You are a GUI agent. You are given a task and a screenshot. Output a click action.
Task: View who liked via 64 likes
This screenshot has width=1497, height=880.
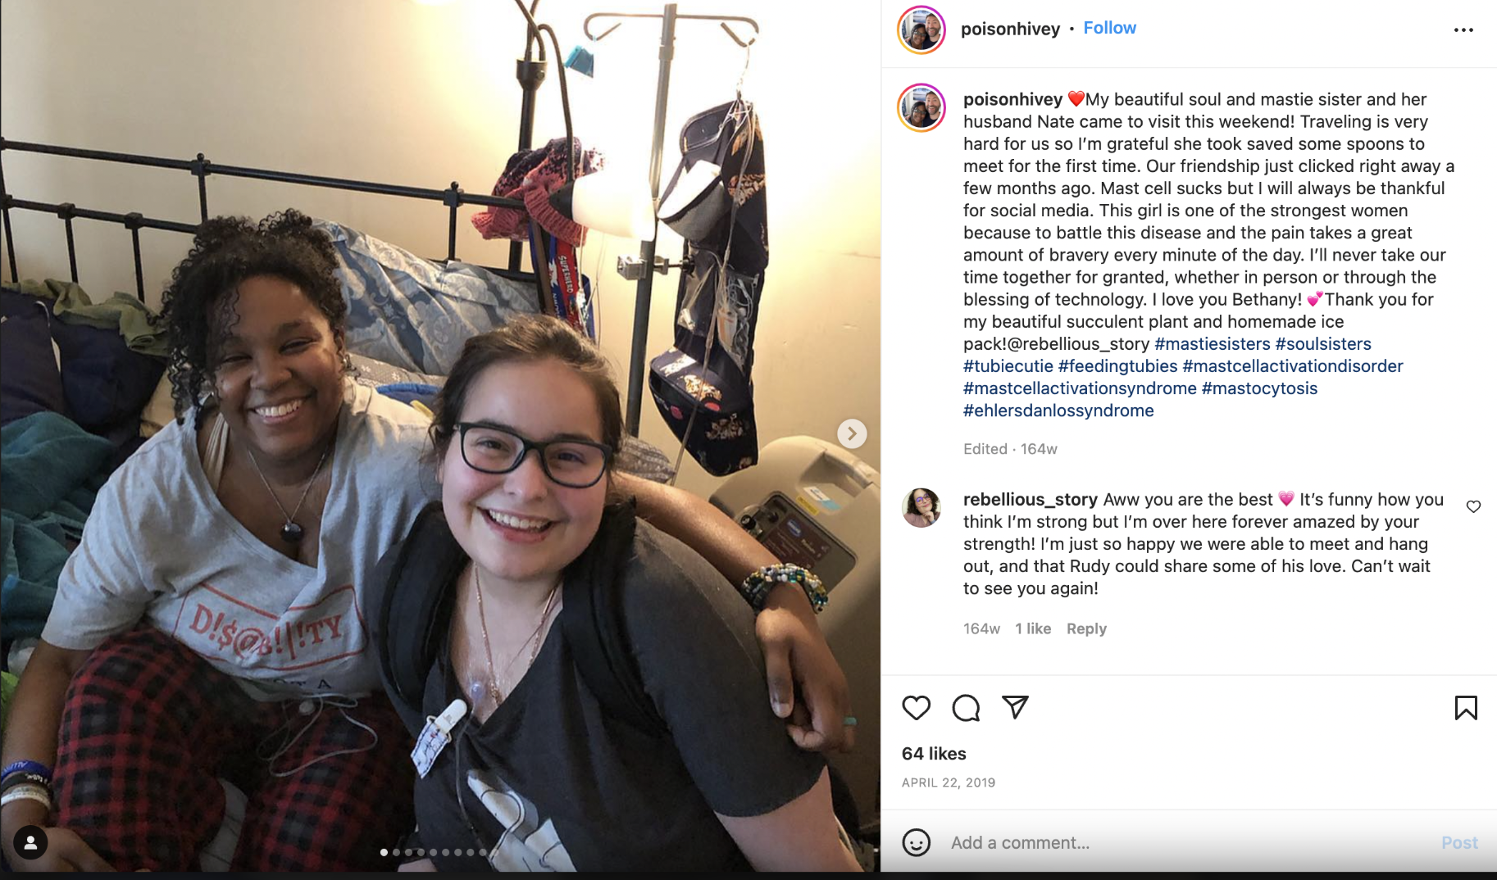tap(934, 754)
